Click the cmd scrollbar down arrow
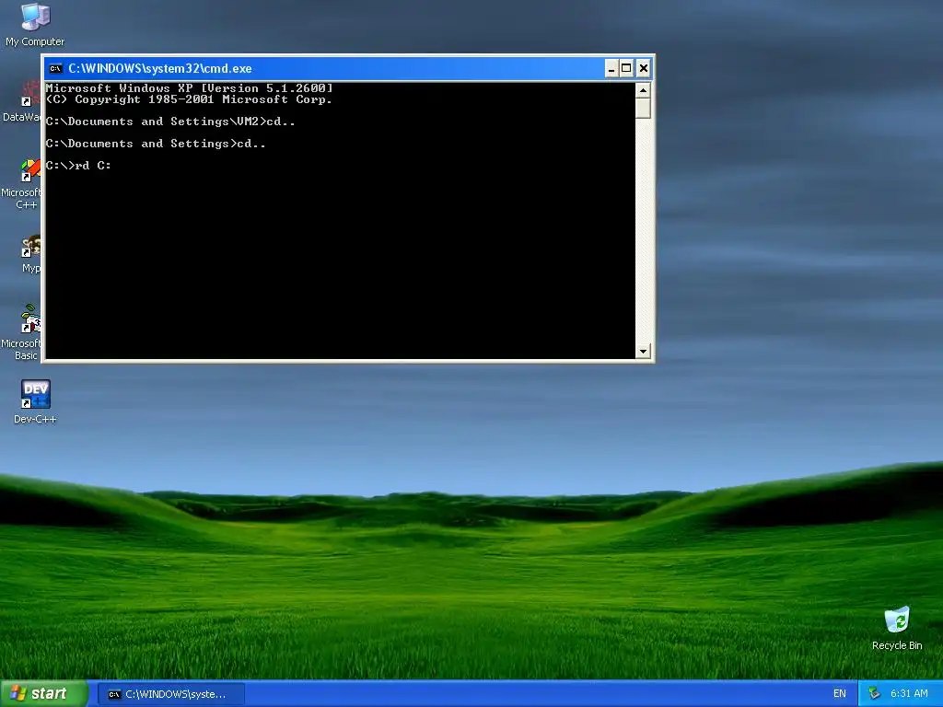This screenshot has width=943, height=707. point(643,351)
